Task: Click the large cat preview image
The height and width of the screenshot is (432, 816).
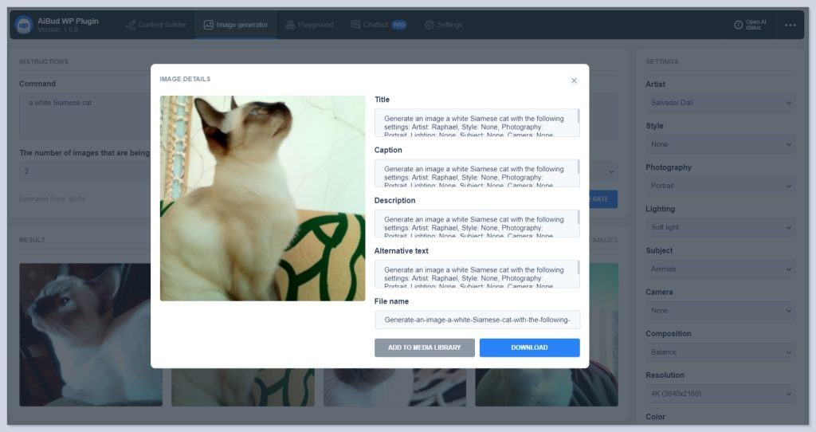Action: (x=262, y=198)
